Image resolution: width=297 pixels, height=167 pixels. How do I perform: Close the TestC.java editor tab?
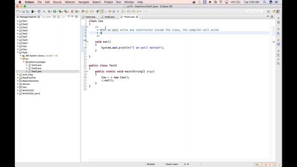(137, 17)
